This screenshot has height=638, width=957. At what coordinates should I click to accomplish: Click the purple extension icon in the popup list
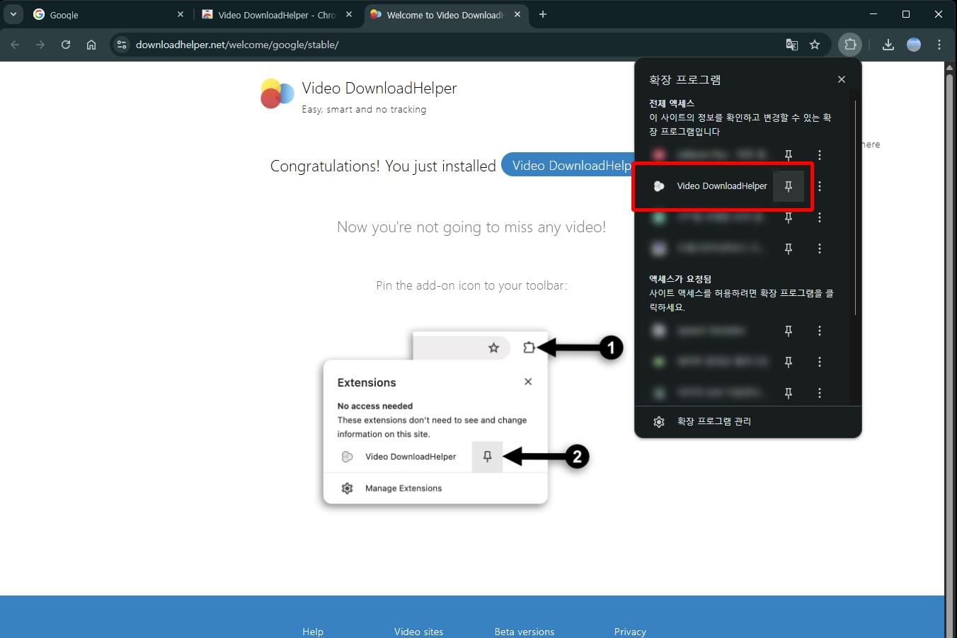pos(659,249)
